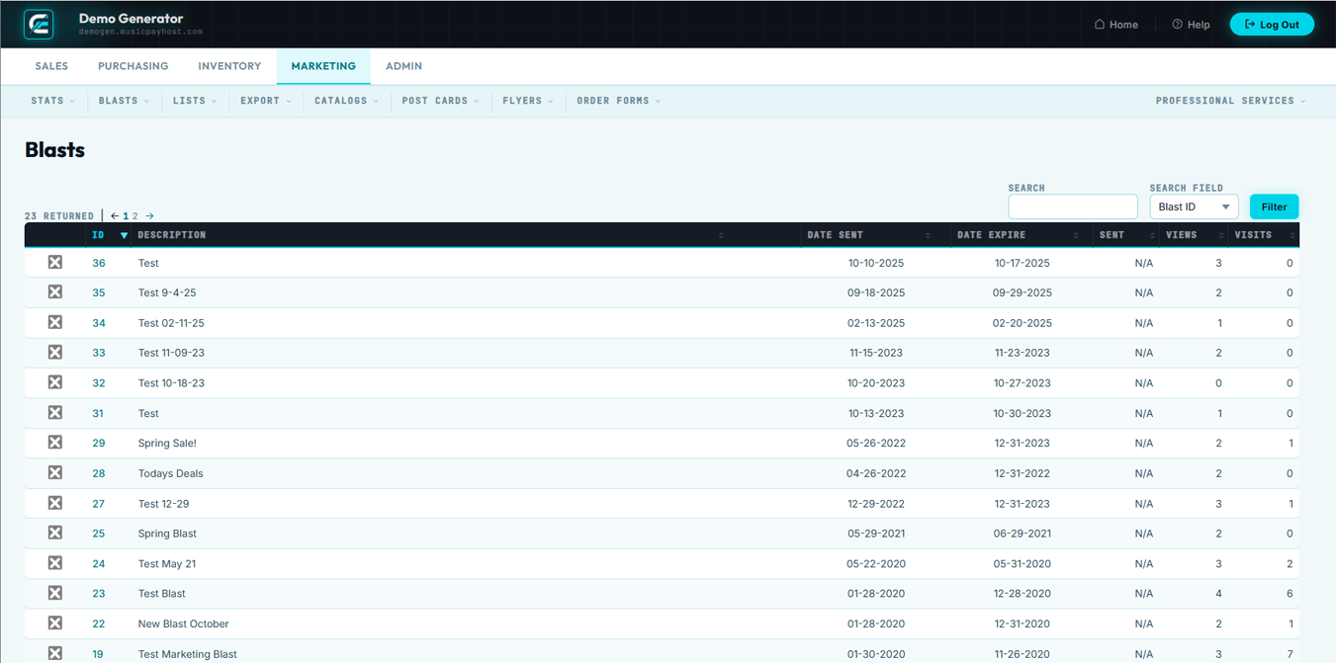The image size is (1336, 663).
Task: Click the 'Spring Sale!' description text
Action: click(167, 443)
